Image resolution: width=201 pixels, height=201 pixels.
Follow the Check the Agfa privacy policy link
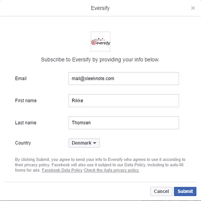coord(111,170)
